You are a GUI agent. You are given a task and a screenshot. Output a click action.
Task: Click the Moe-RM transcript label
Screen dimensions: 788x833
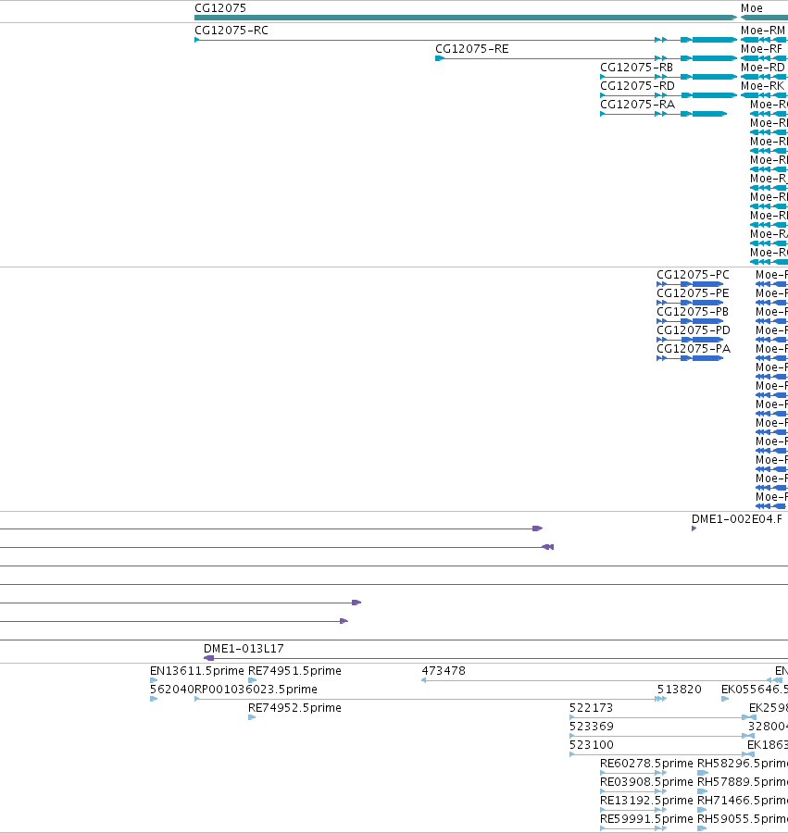[762, 31]
